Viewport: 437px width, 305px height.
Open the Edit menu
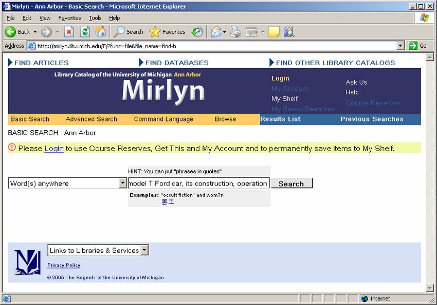[x=27, y=18]
